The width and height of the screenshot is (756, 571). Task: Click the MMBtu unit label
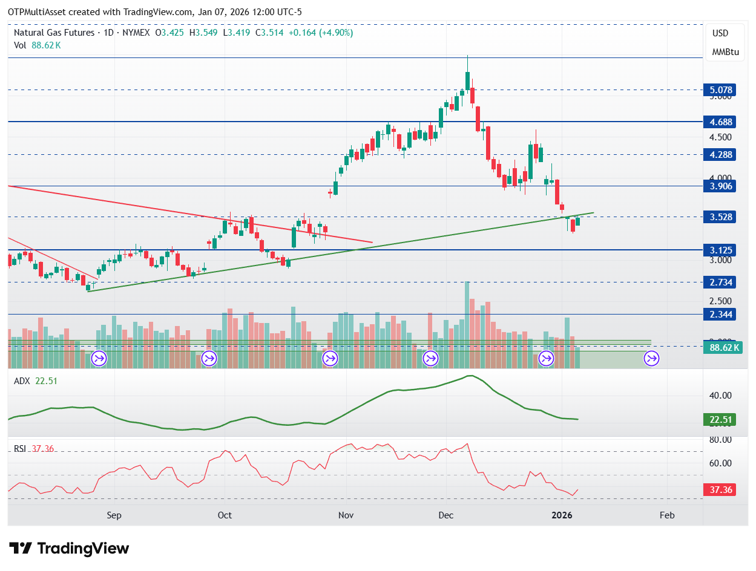[725, 52]
